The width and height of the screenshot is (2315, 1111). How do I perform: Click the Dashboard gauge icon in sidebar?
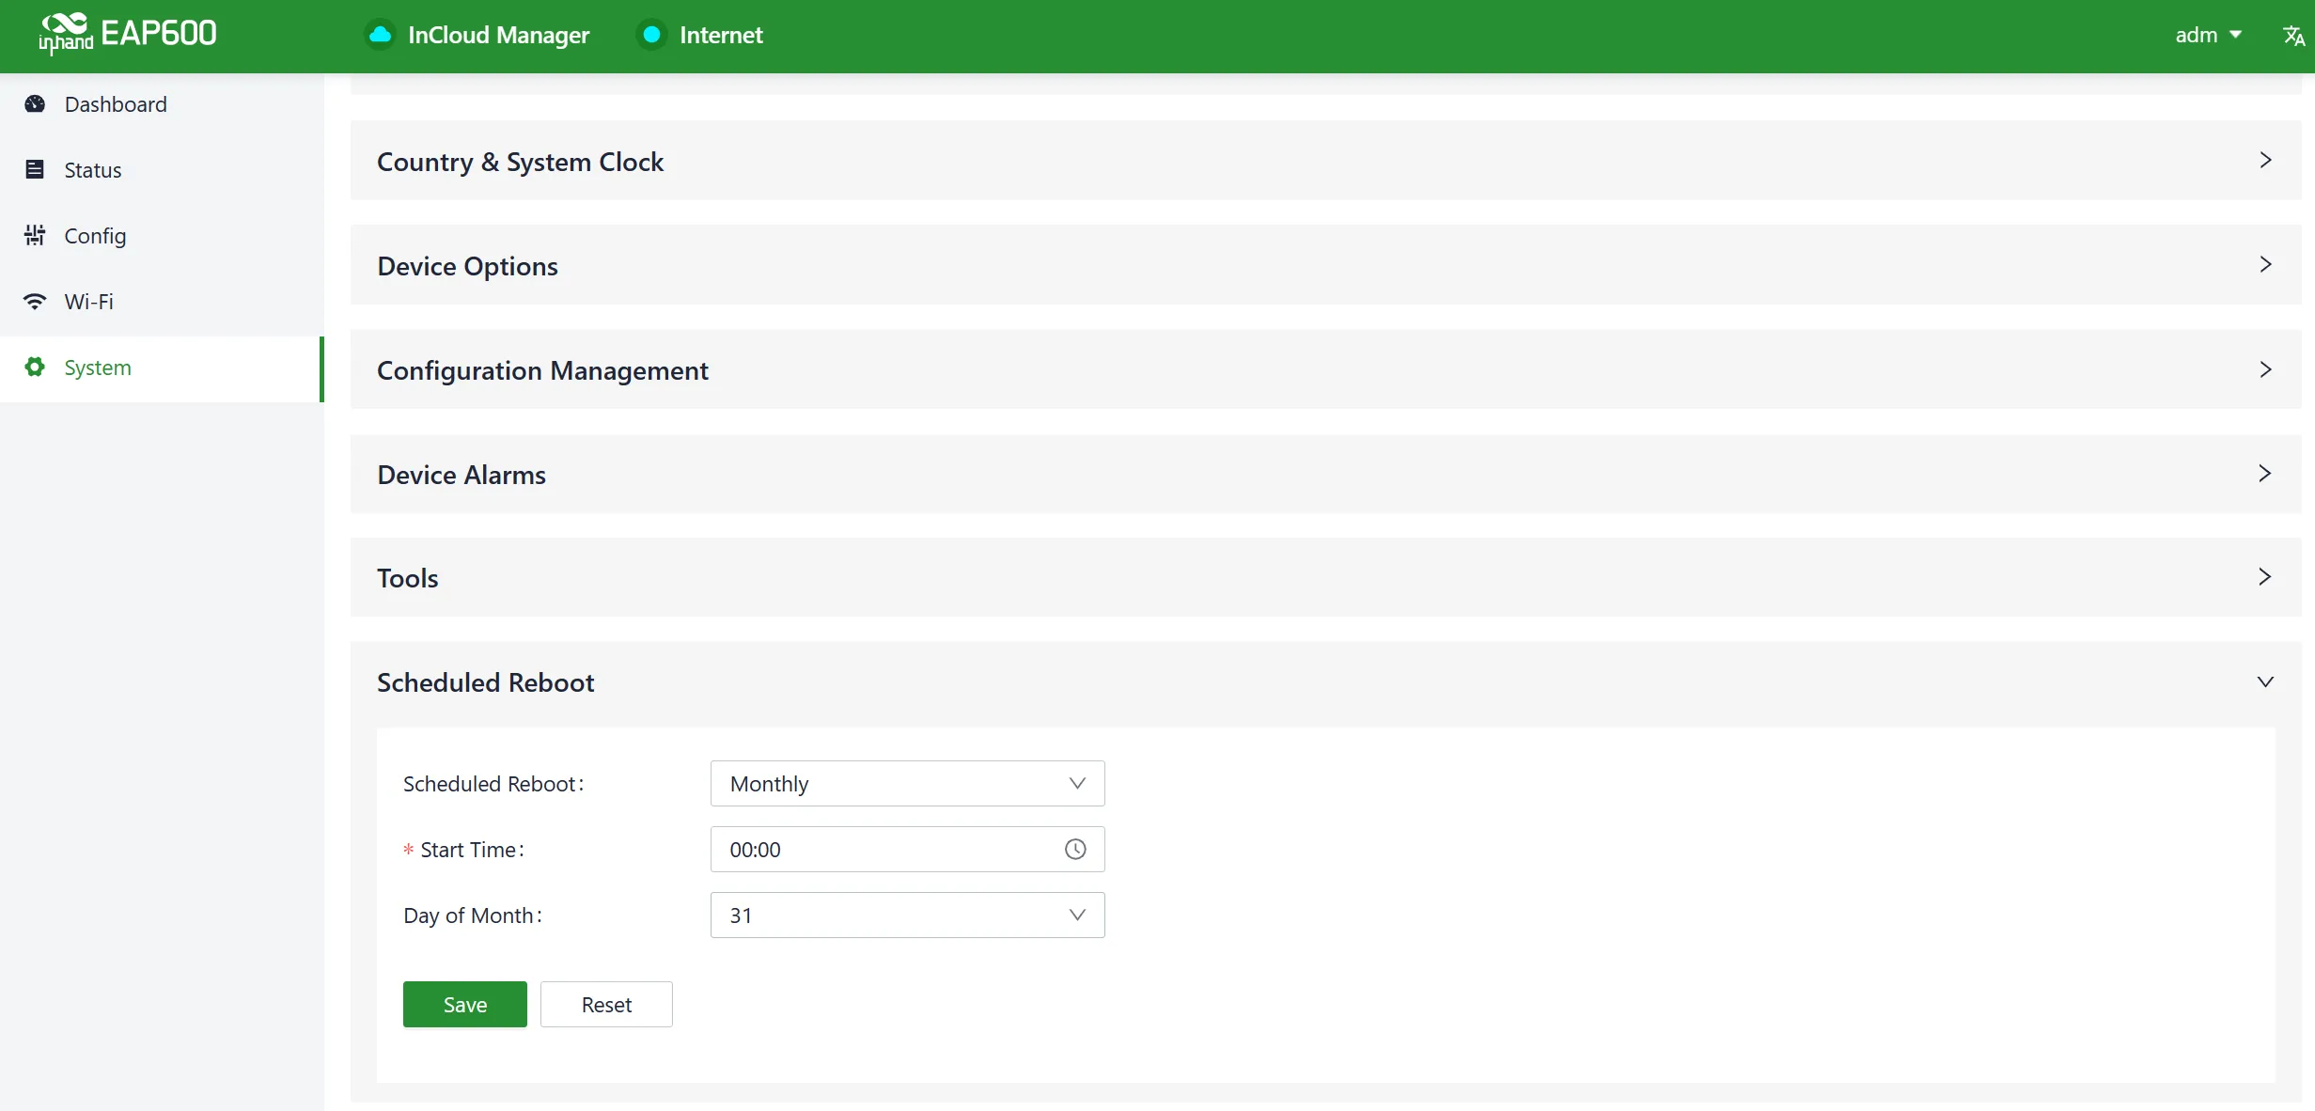tap(35, 103)
